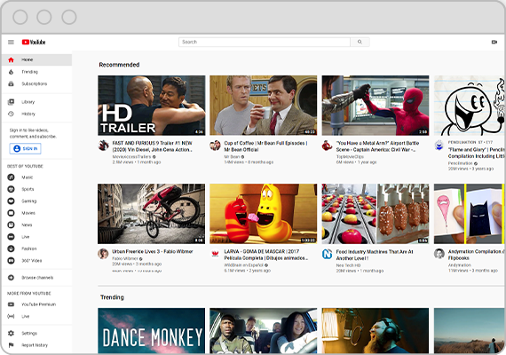Click the Mr Bean channel avatar
Screen dimensions: 506x355
click(x=215, y=146)
